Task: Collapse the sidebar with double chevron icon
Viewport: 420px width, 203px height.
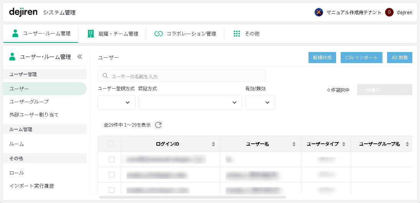Action: (80, 57)
